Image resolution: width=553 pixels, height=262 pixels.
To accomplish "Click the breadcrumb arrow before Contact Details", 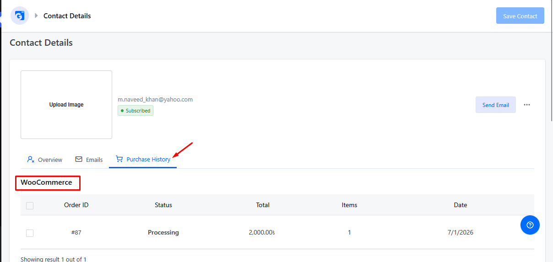I will 36,16.
